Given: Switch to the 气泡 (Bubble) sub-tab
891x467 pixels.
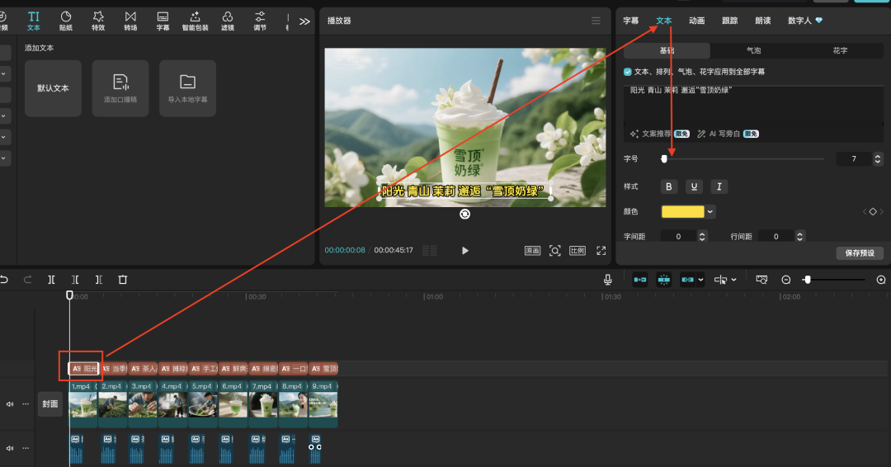Looking at the screenshot, I should (753, 50).
